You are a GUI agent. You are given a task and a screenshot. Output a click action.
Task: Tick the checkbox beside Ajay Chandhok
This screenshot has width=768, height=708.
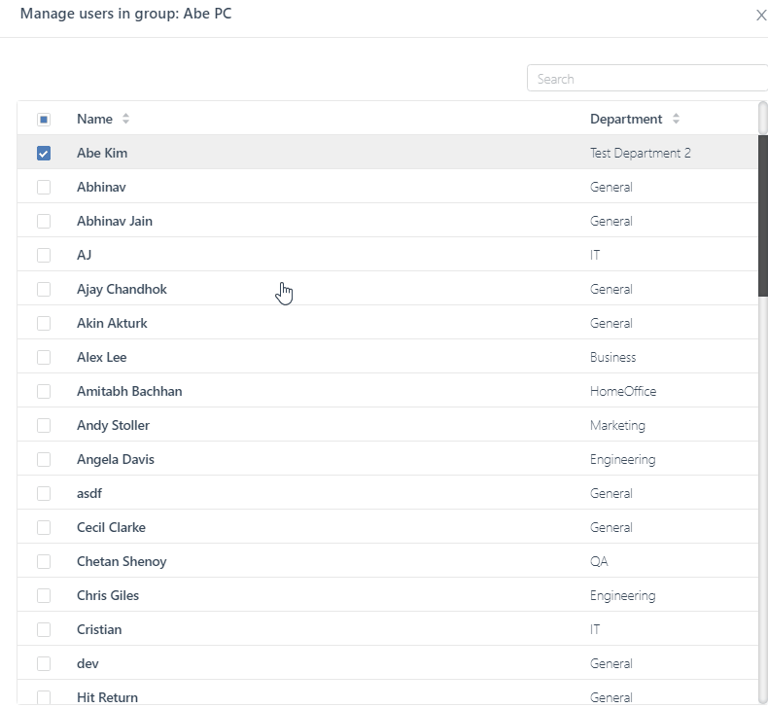[x=44, y=290]
